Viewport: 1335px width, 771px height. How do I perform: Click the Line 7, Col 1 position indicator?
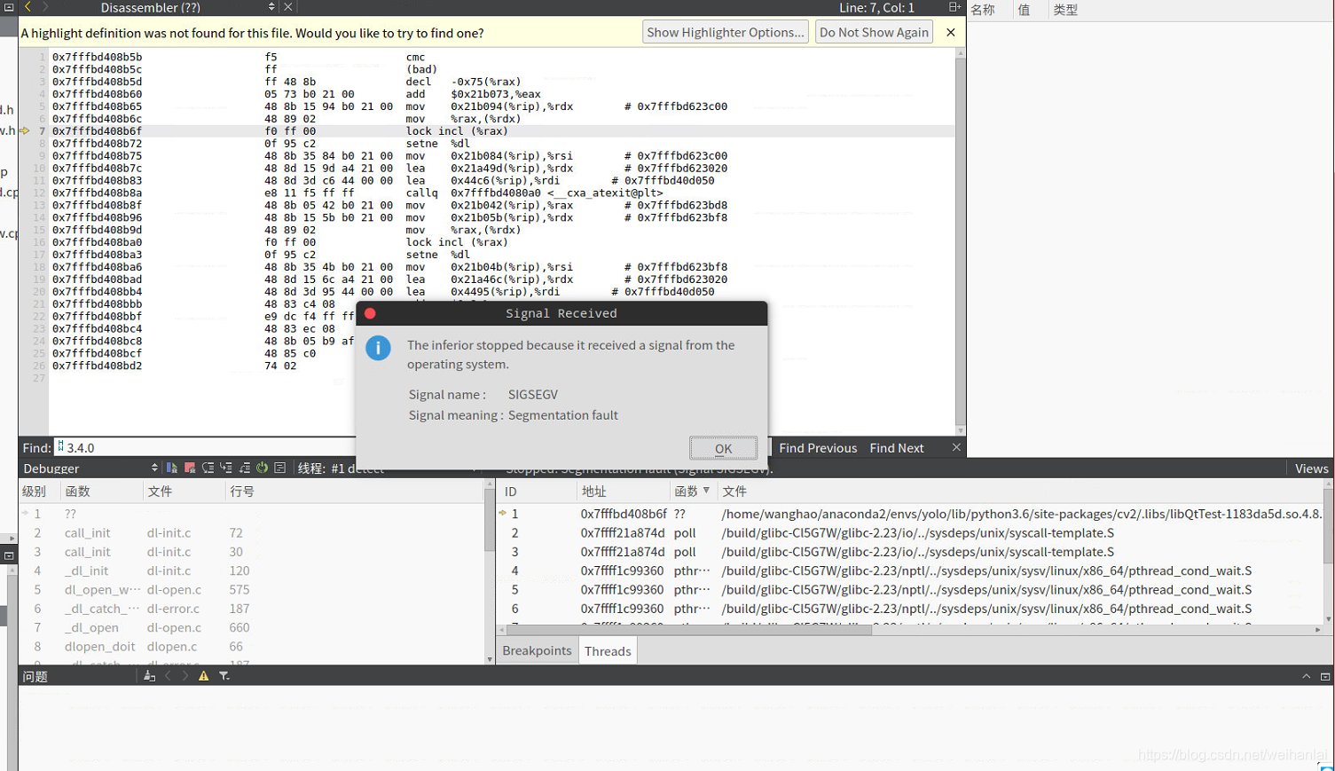pyautogui.click(x=876, y=7)
